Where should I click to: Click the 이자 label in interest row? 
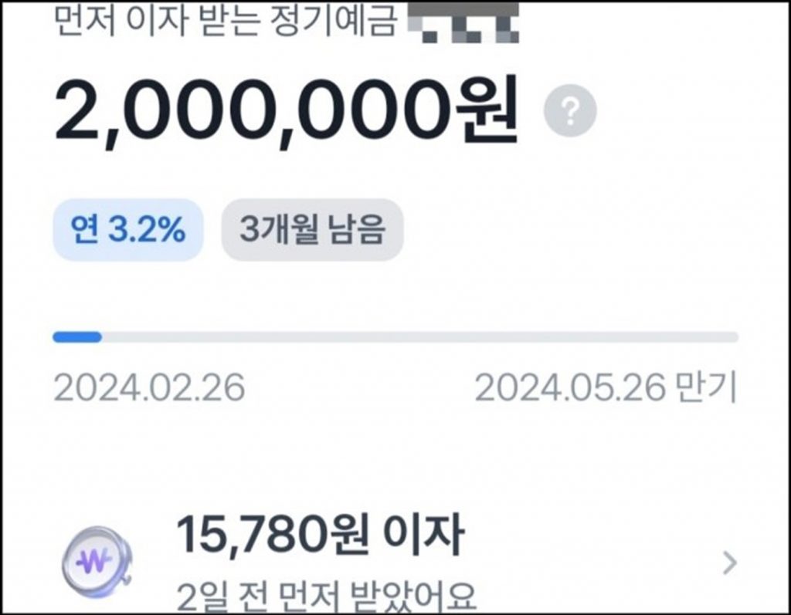(x=423, y=534)
